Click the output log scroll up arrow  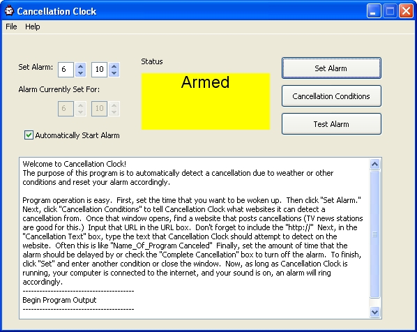point(374,164)
